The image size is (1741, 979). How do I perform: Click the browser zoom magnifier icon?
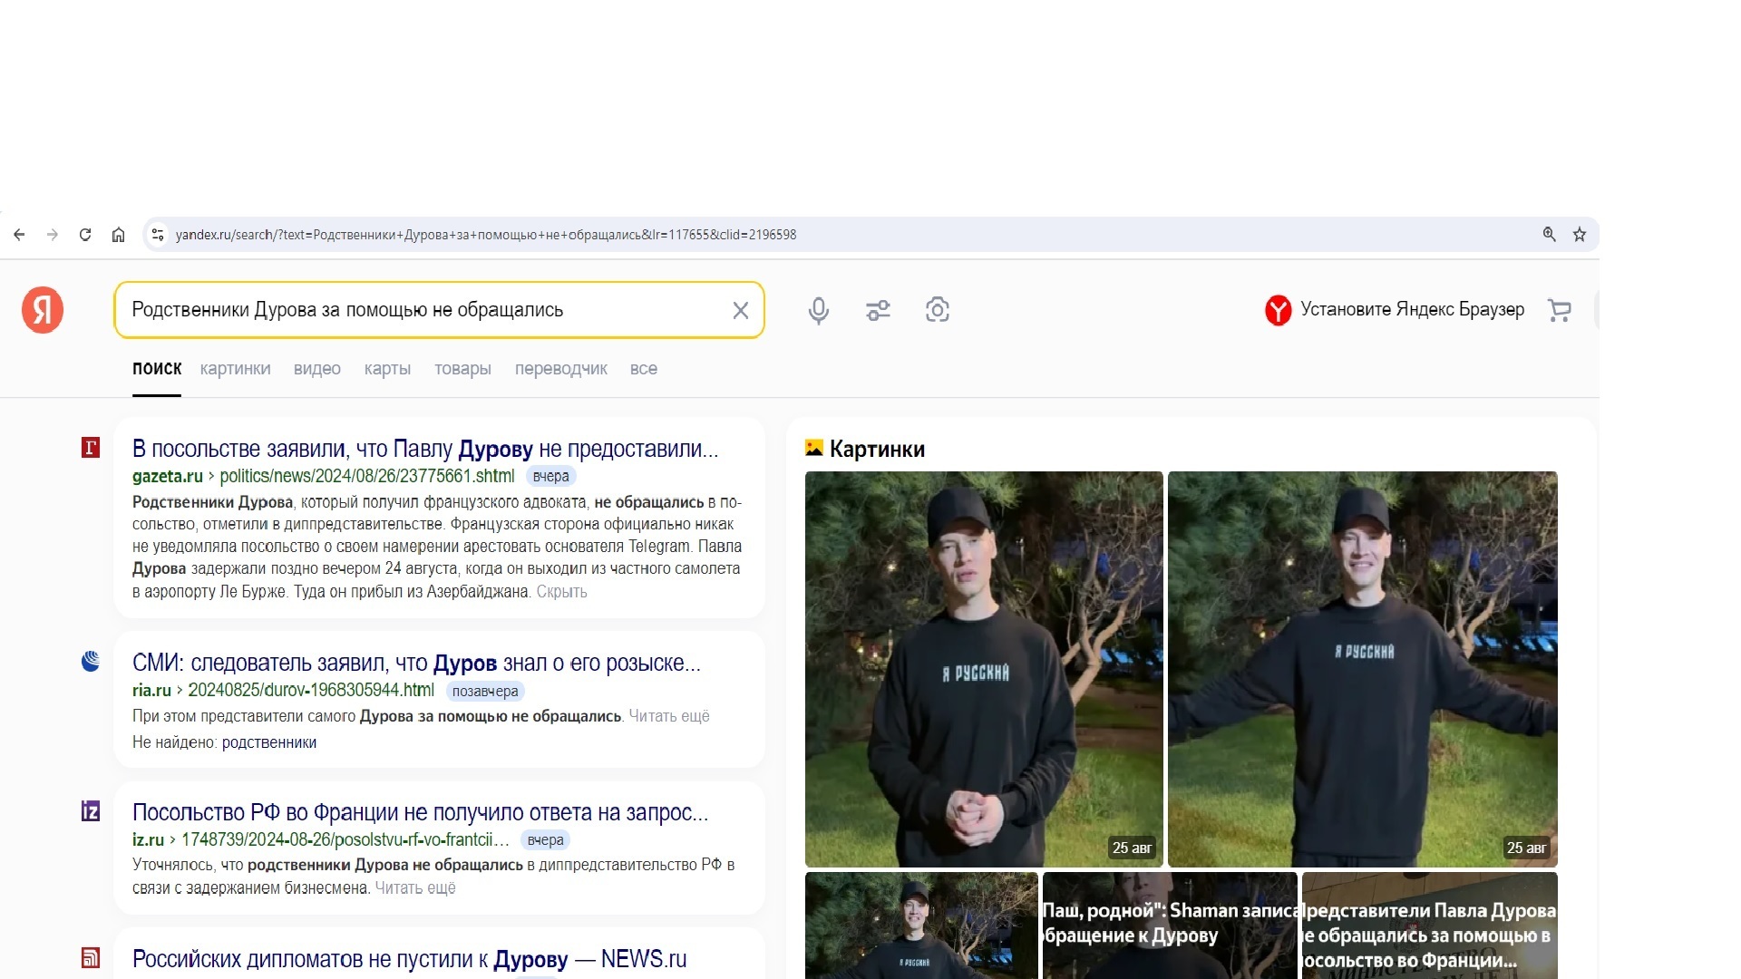(x=1549, y=235)
